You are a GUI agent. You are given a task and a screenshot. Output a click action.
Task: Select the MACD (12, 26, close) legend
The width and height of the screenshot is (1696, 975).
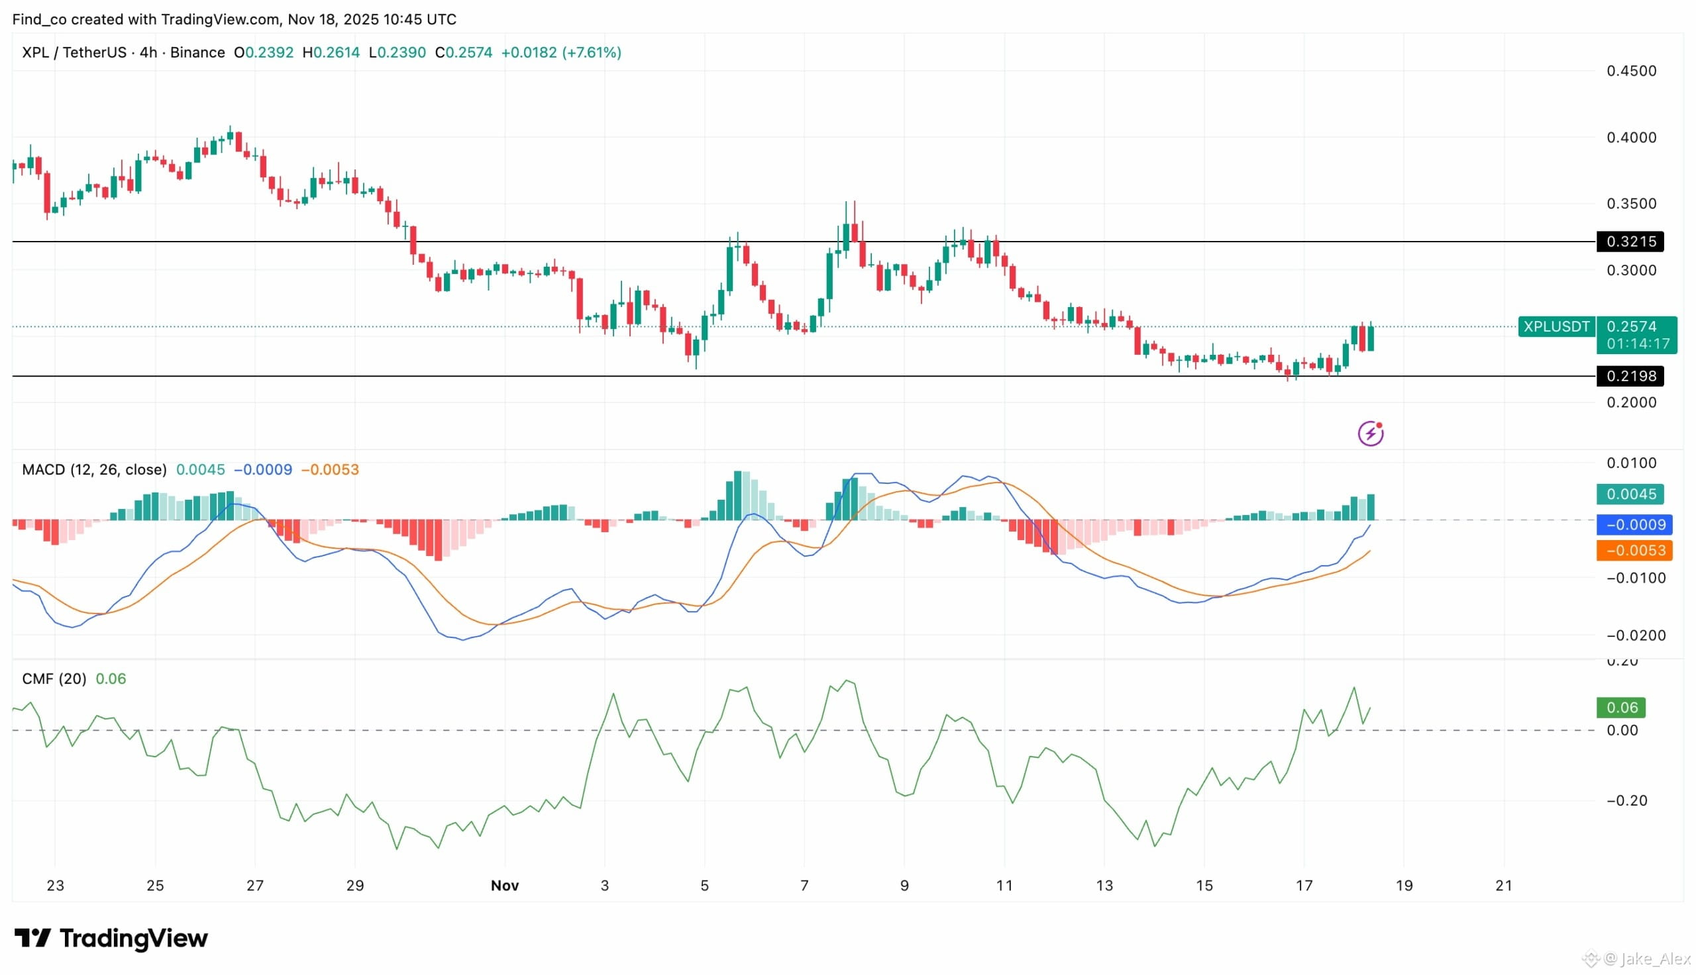coord(94,469)
